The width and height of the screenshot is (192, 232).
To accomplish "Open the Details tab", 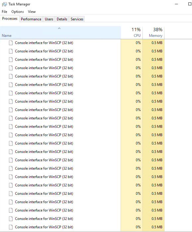I will tap(62, 19).
